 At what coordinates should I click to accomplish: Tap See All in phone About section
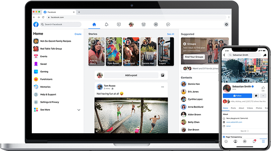pos(245,131)
